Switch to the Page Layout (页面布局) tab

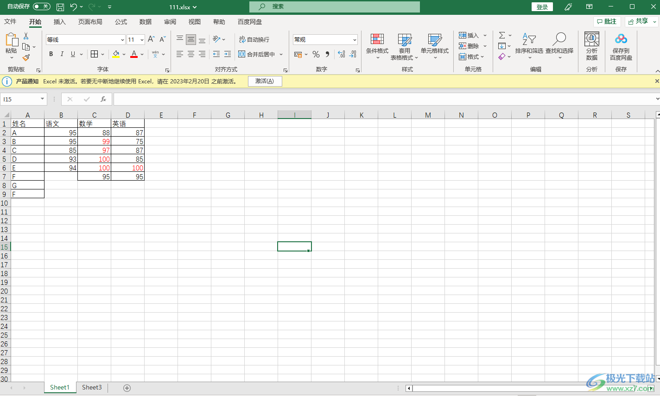tap(90, 22)
